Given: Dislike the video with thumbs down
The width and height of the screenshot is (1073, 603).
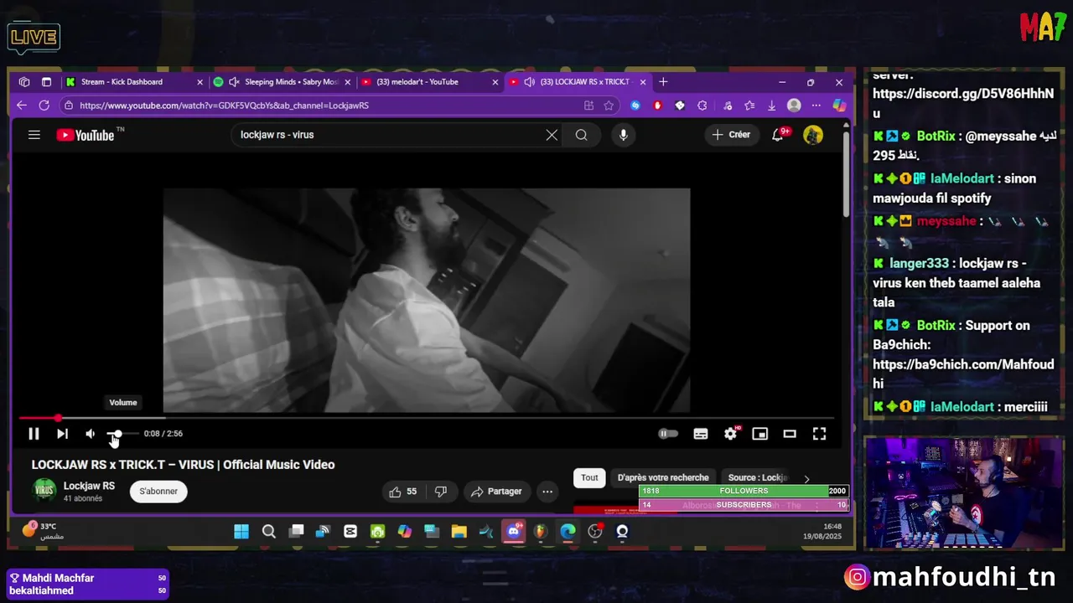Looking at the screenshot, I should (441, 492).
